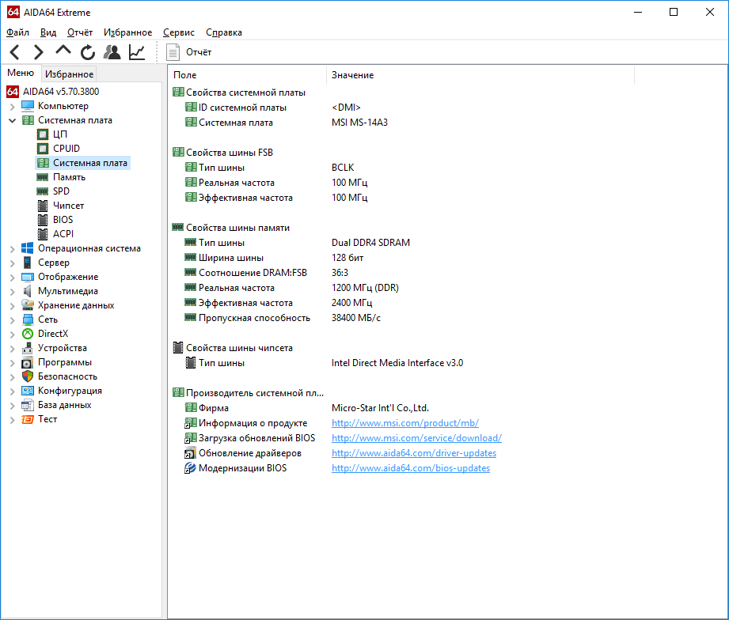Select the ЦП icon in the tree
This screenshot has width=729, height=620.
coord(43,134)
